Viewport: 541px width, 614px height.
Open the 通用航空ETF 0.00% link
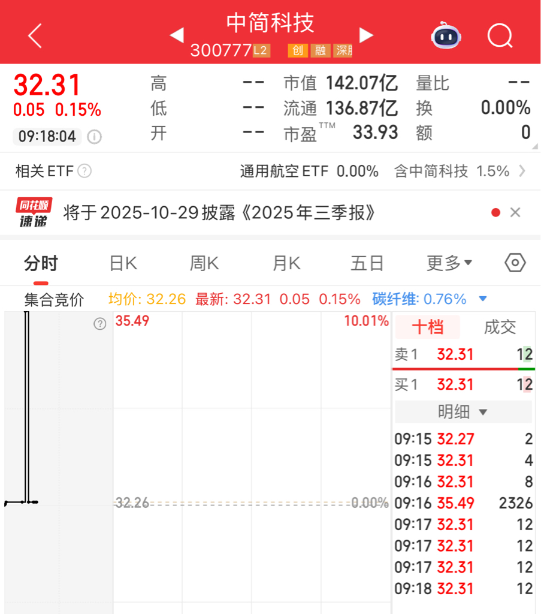[309, 171]
